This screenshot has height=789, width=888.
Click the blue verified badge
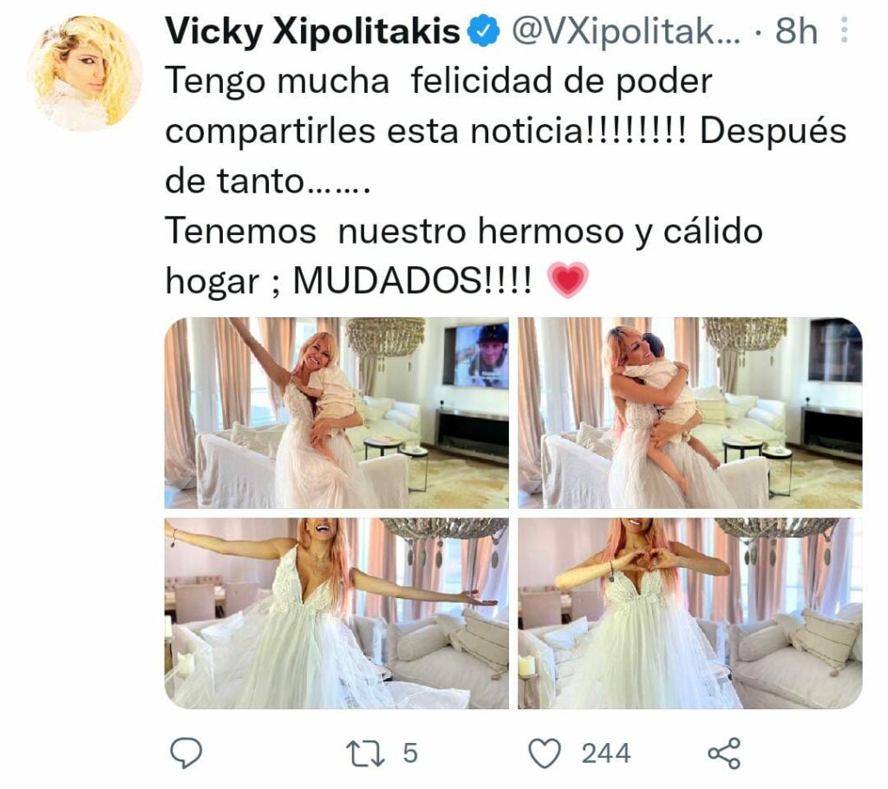coord(483,31)
